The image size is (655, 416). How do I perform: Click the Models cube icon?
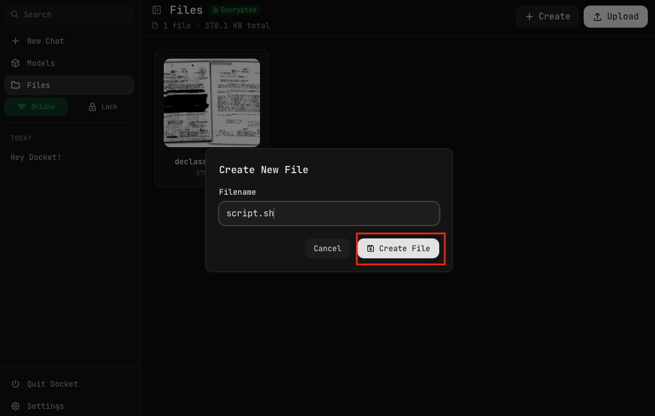(15, 63)
